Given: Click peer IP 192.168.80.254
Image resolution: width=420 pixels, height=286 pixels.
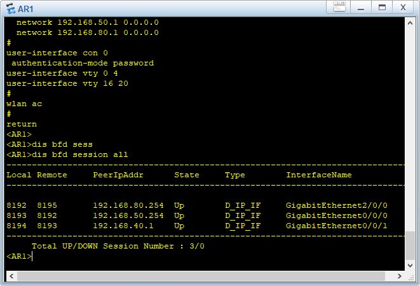Looking at the screenshot, I should [128, 205].
